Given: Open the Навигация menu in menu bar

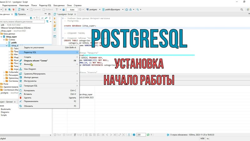Looking at the screenshot, I should tap(24, 5).
